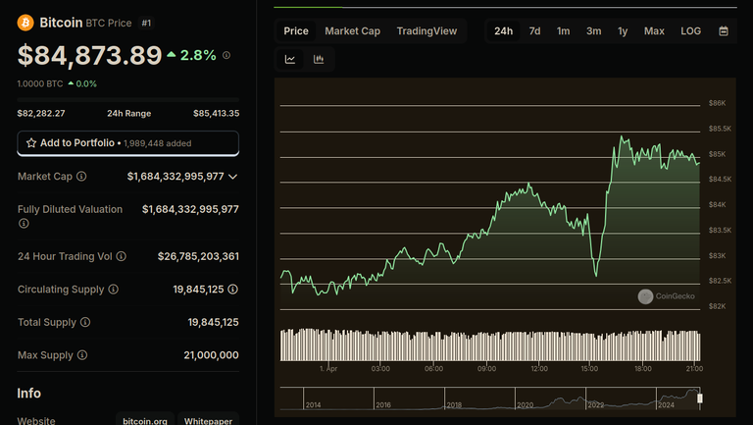
Task: Open the price change info icon beside 2.8%
Action: (x=226, y=55)
